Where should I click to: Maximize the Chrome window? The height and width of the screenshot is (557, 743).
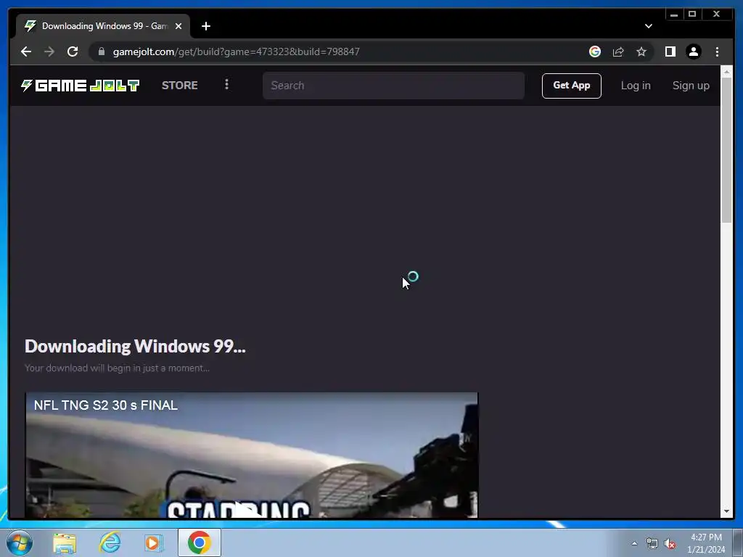(692, 15)
